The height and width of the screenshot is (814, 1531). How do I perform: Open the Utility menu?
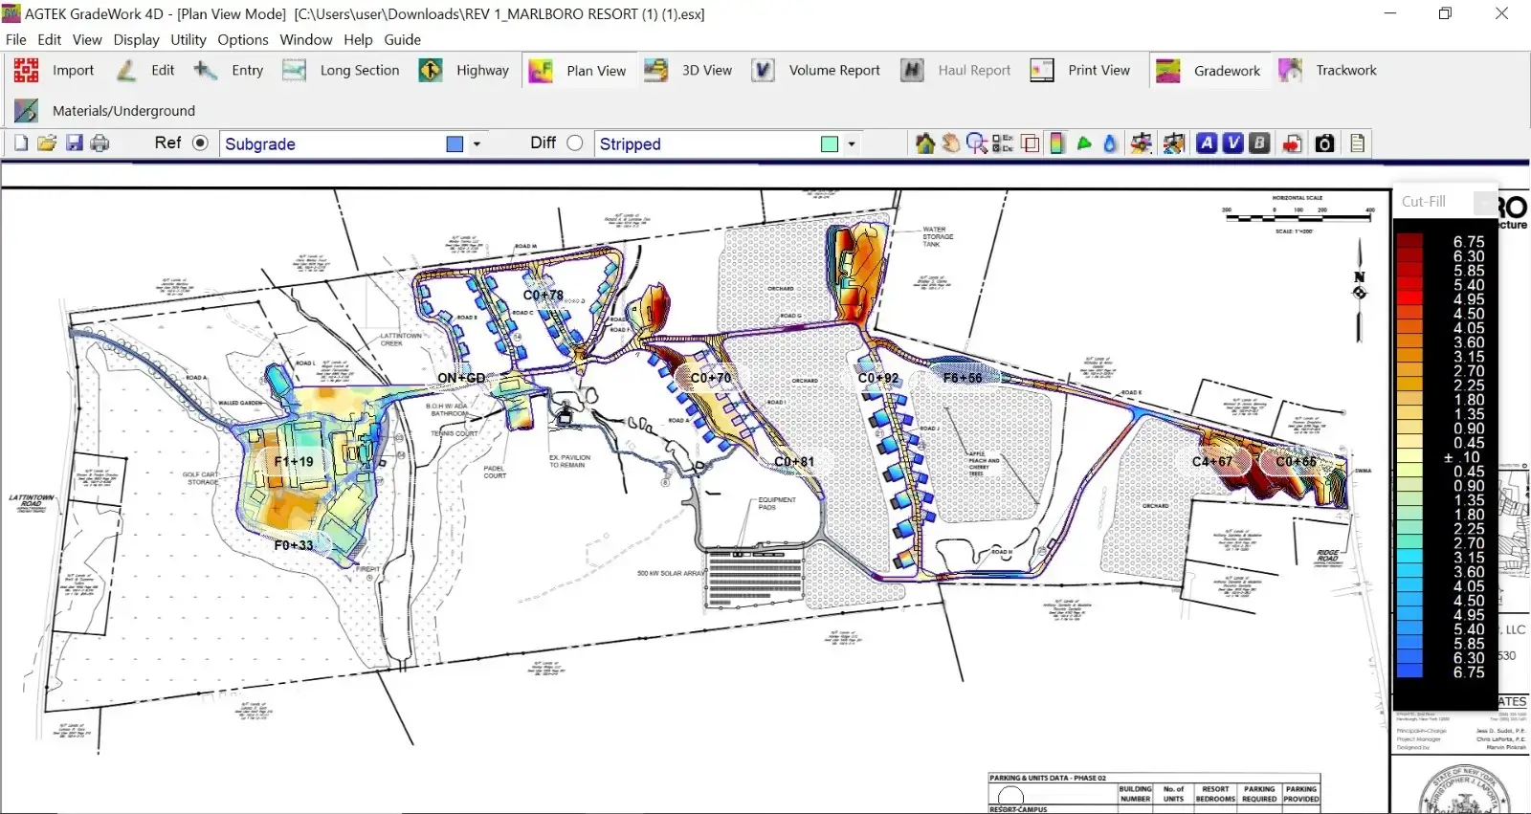188,39
